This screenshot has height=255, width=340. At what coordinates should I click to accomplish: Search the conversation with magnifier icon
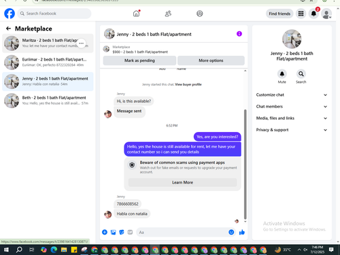[x=301, y=74]
